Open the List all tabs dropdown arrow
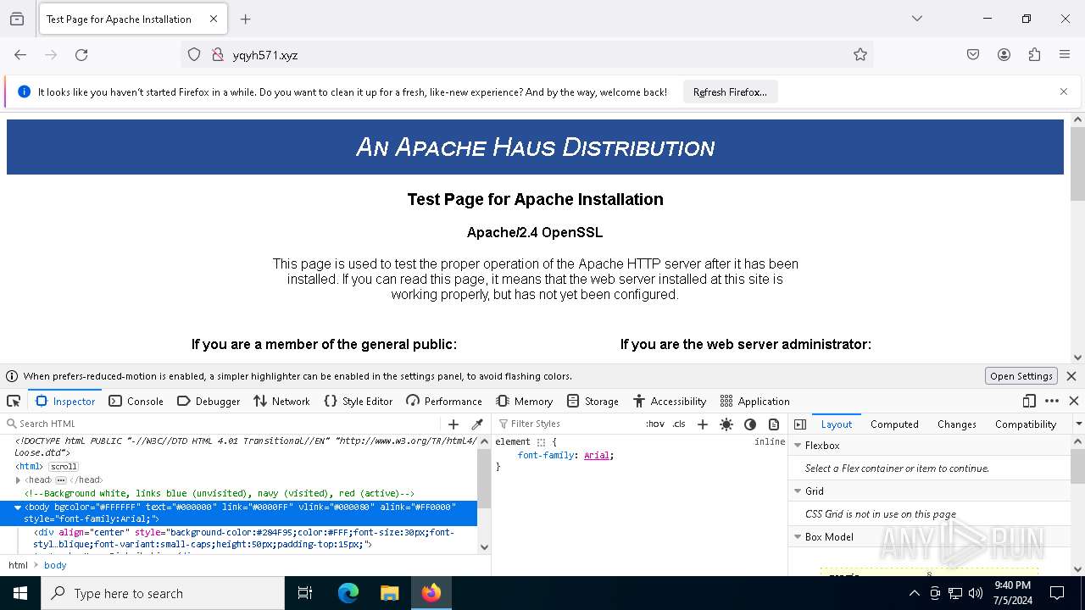The image size is (1085, 610). click(916, 19)
